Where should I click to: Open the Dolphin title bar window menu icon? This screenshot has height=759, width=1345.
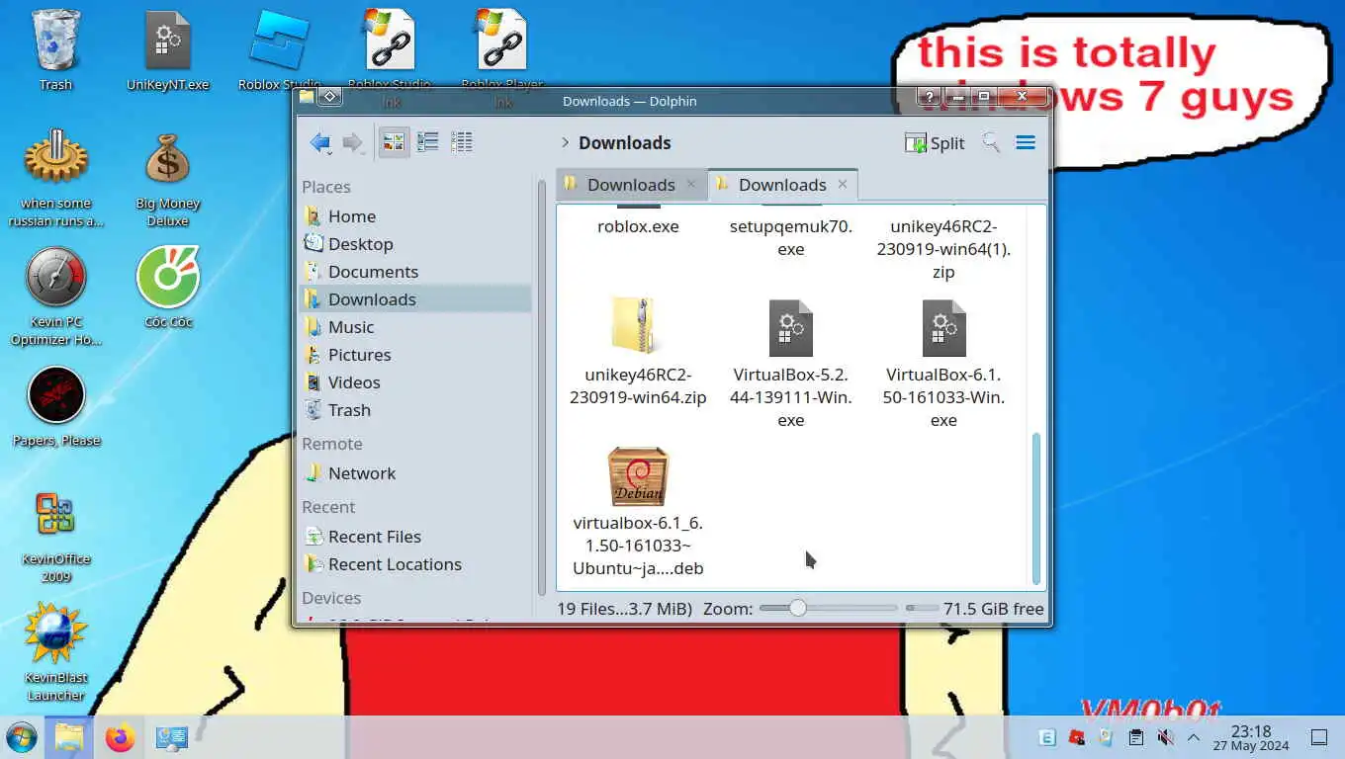307,96
